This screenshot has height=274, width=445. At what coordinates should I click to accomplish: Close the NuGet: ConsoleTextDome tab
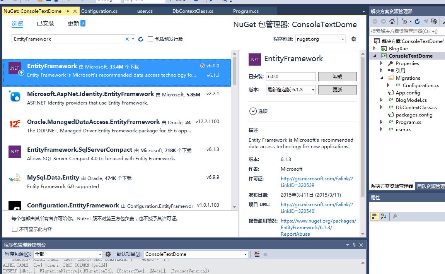pos(75,11)
